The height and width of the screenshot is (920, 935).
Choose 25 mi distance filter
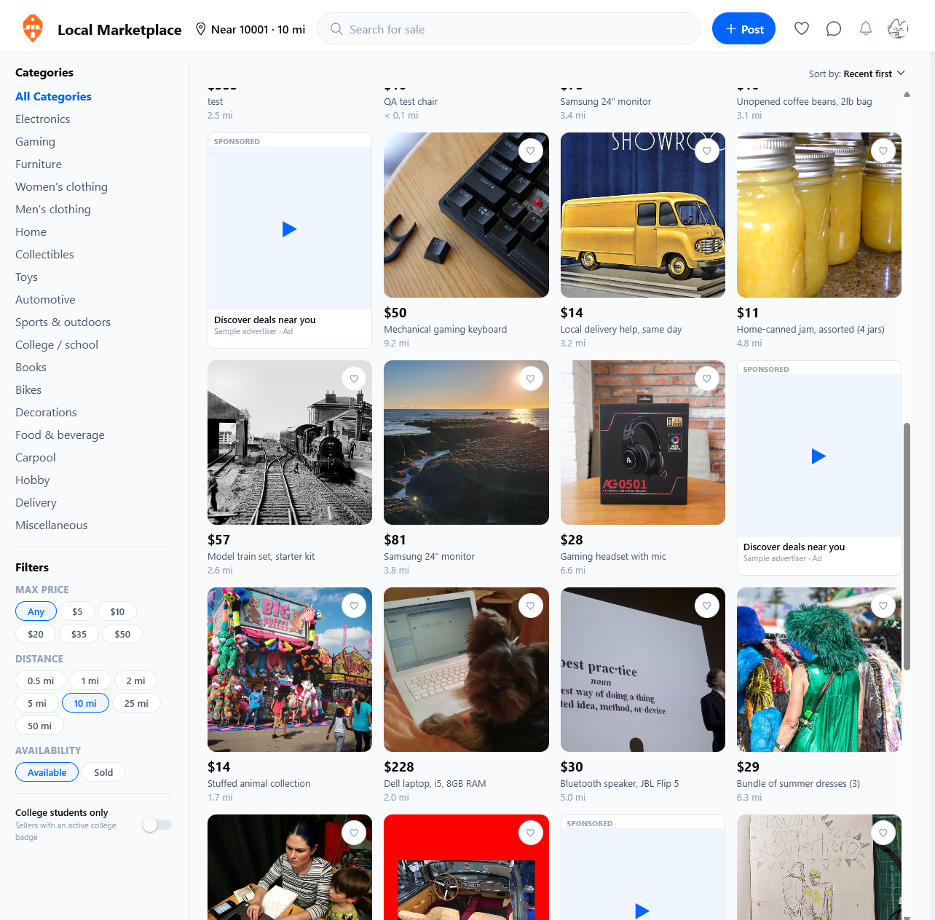pyautogui.click(x=136, y=703)
